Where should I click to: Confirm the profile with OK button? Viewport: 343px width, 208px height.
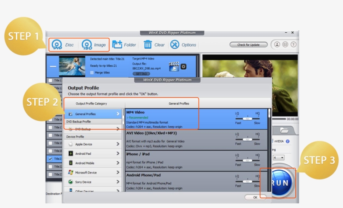tap(255, 197)
